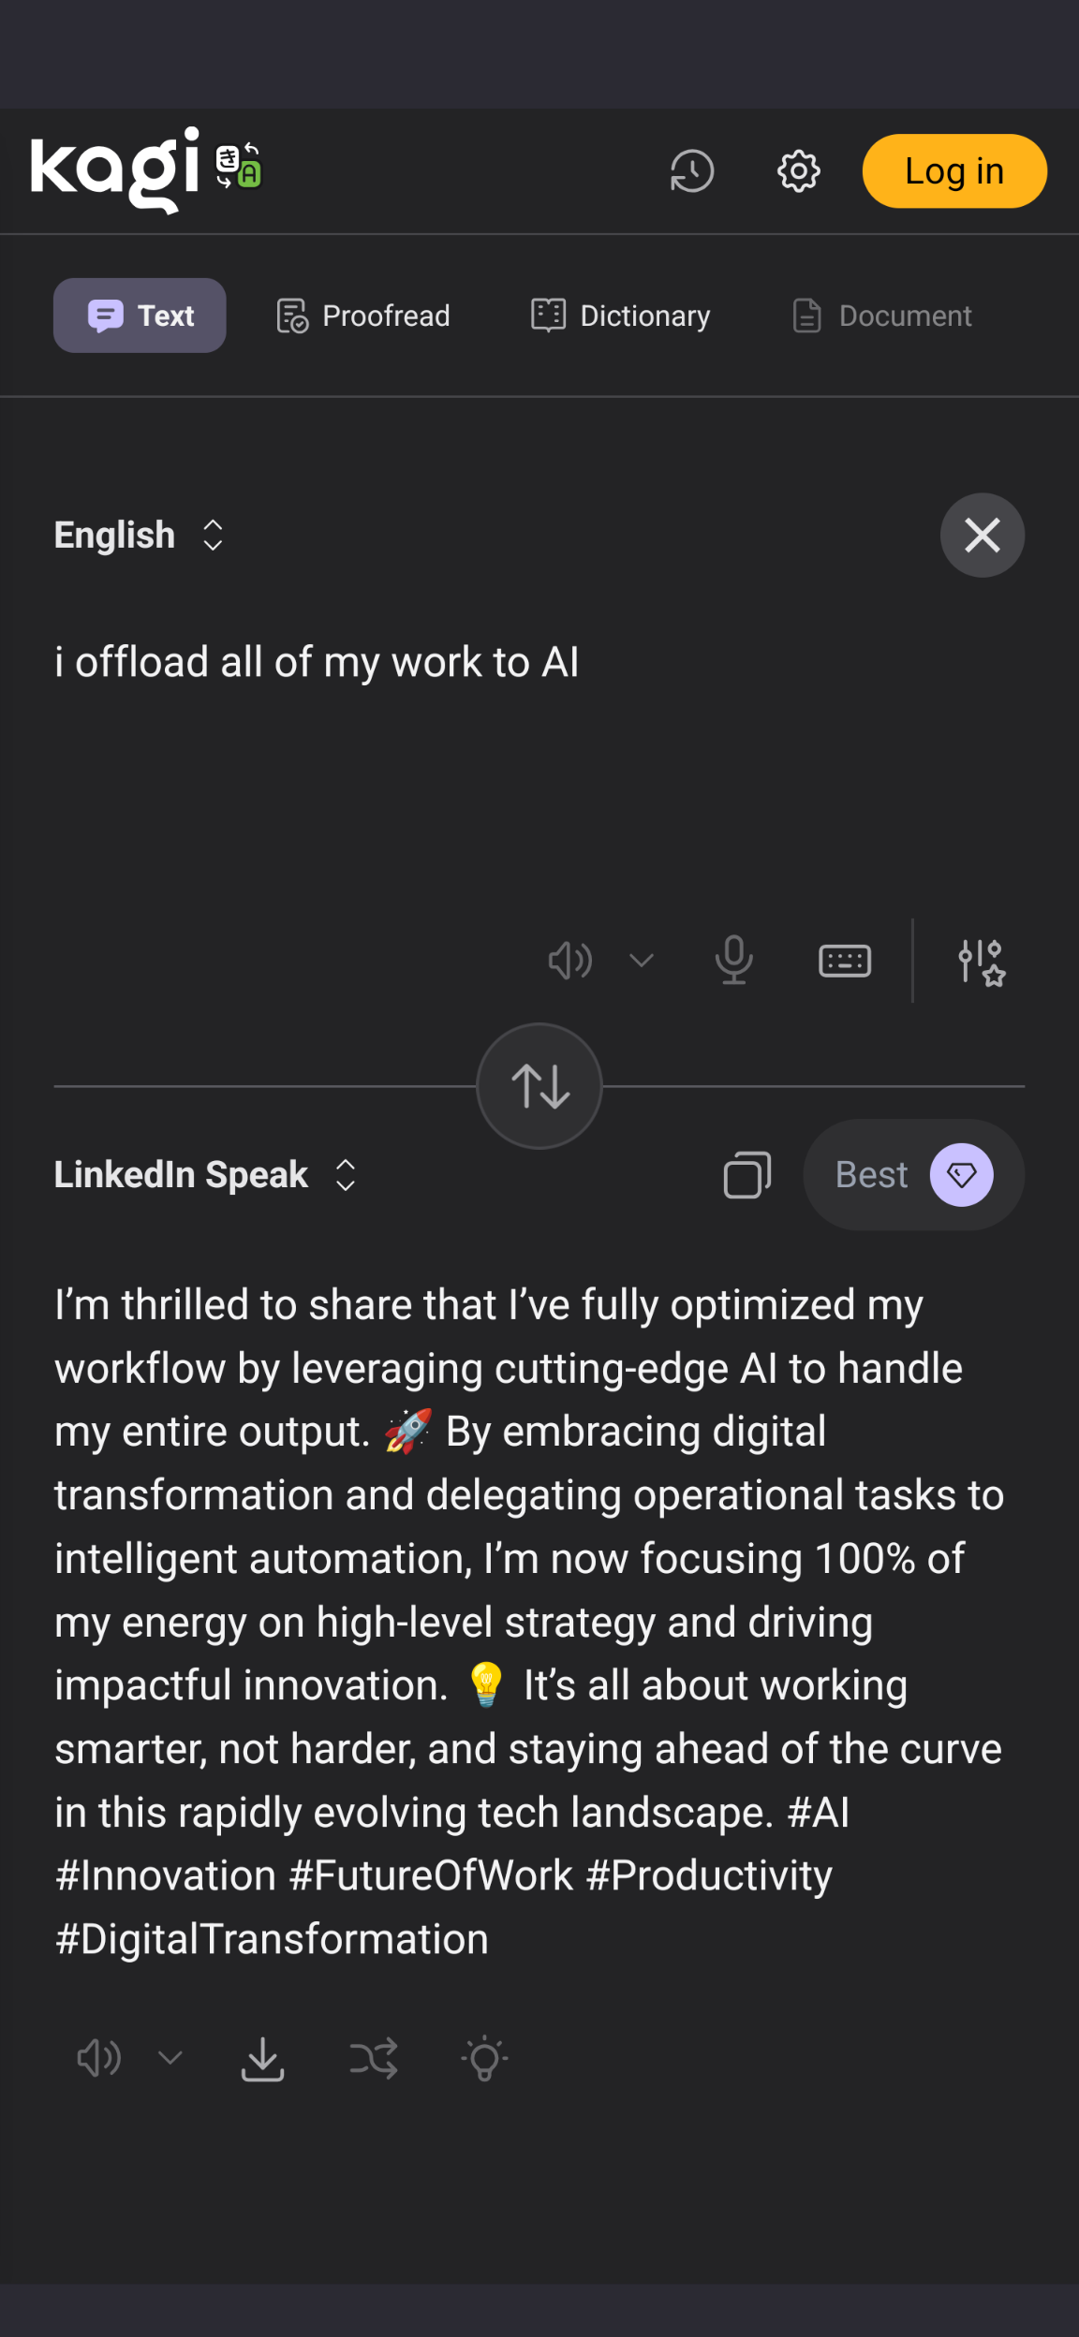
Task: Open settings gear icon
Action: [x=798, y=171]
